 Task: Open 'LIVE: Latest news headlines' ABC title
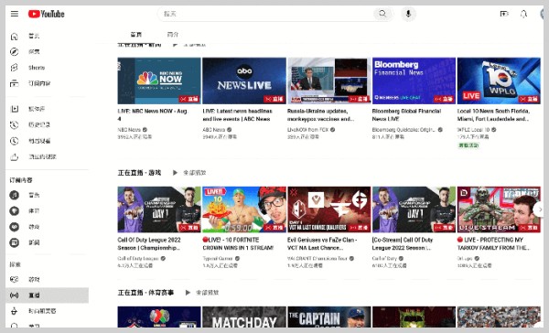coord(237,115)
